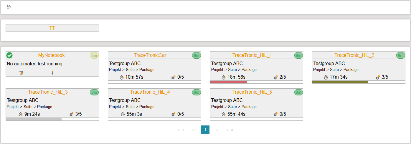Screen dimensions: 411x144
Task: Open the TraceTronic_HiL_5 link
Action: (252, 92)
